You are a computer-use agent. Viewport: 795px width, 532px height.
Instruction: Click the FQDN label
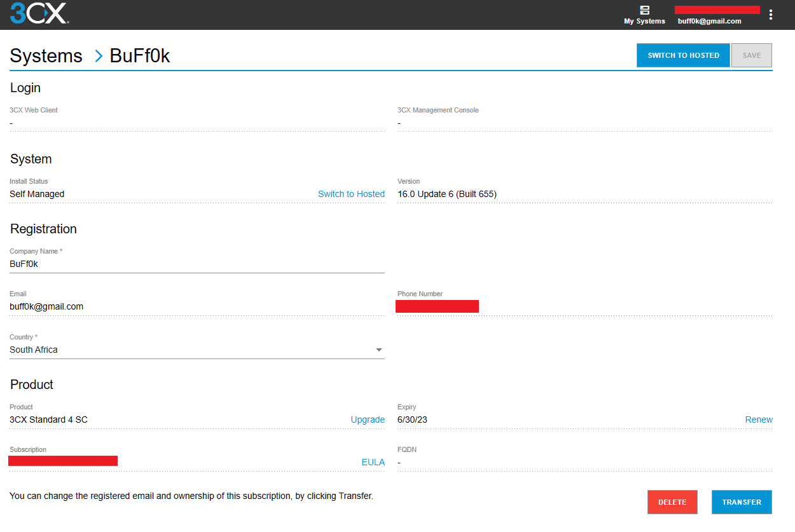point(406,449)
